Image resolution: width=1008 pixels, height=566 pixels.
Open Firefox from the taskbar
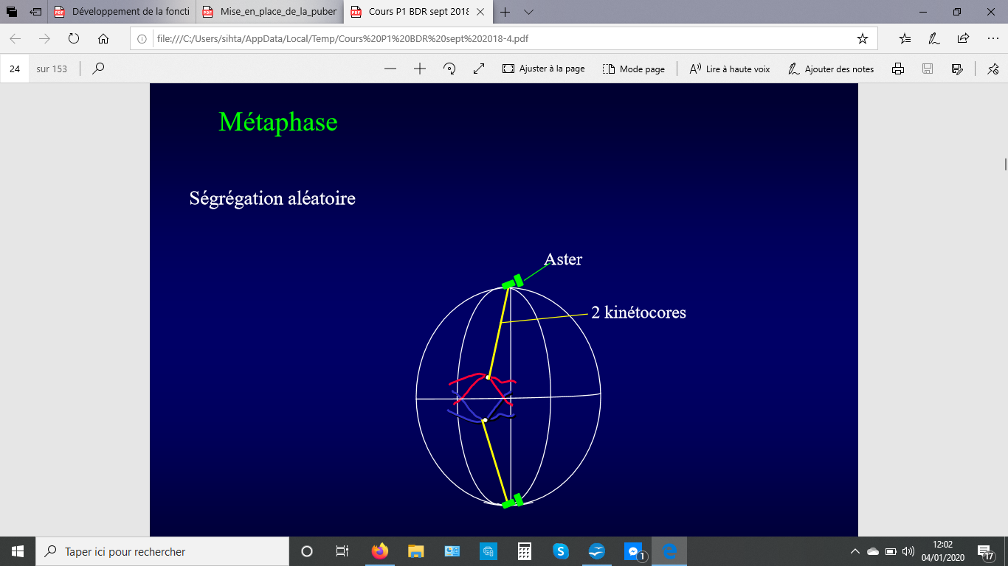coord(380,551)
